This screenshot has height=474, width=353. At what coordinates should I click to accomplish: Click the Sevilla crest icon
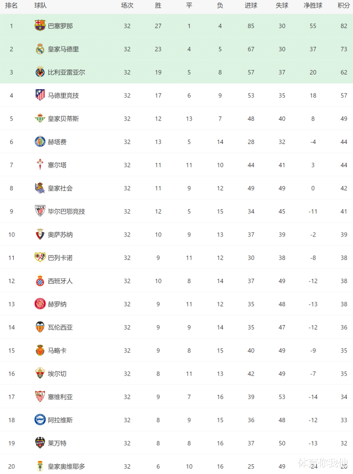(40, 397)
